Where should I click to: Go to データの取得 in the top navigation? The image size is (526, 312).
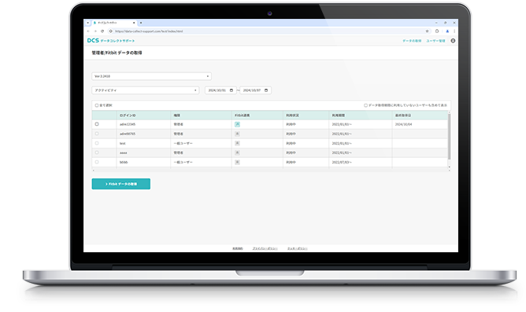point(412,41)
